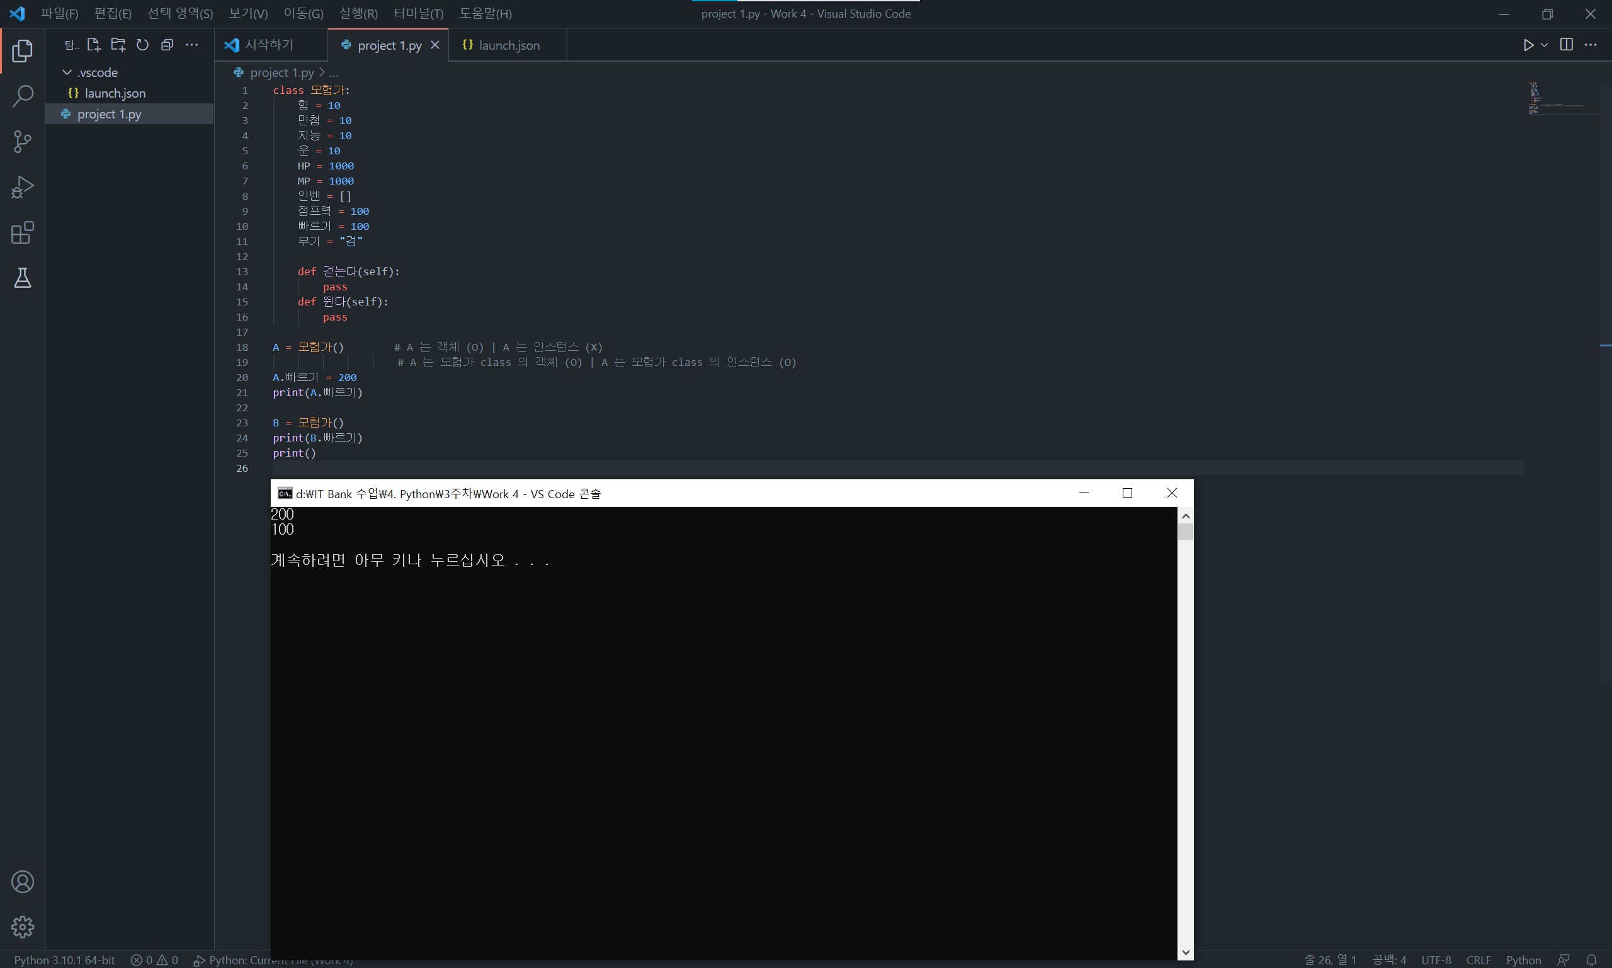
Task: Click Python 3.10.1 64-bit interpreter selector
Action: coord(64,960)
